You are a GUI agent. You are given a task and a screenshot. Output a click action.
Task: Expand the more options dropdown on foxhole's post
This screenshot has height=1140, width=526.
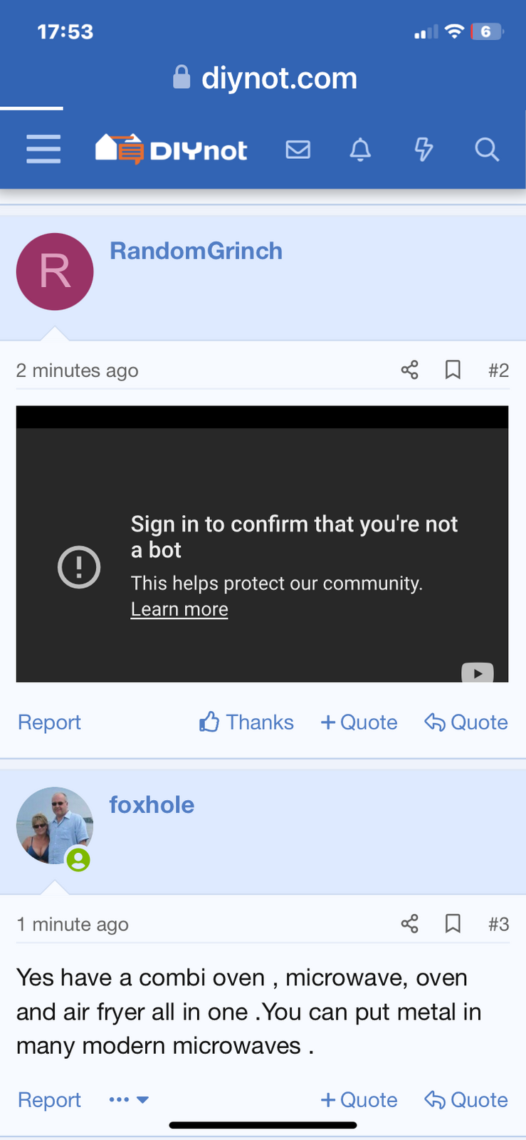[x=129, y=1100]
